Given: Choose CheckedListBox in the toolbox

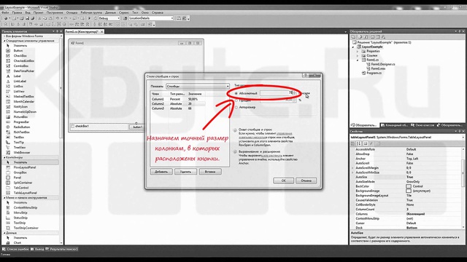Looking at the screenshot, I should pos(24,60).
